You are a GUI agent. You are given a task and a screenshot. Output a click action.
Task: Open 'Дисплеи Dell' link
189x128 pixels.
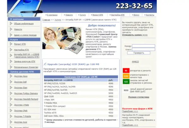click(x=20, y=82)
